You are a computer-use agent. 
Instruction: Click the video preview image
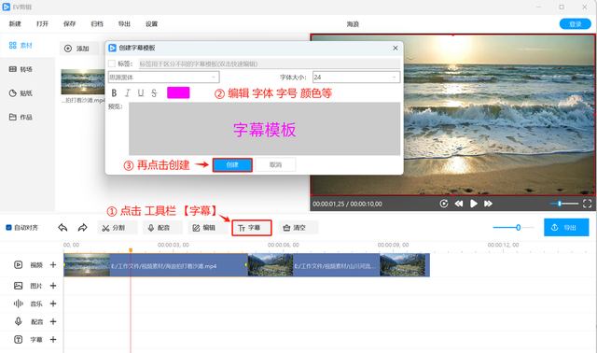[x=452, y=114]
